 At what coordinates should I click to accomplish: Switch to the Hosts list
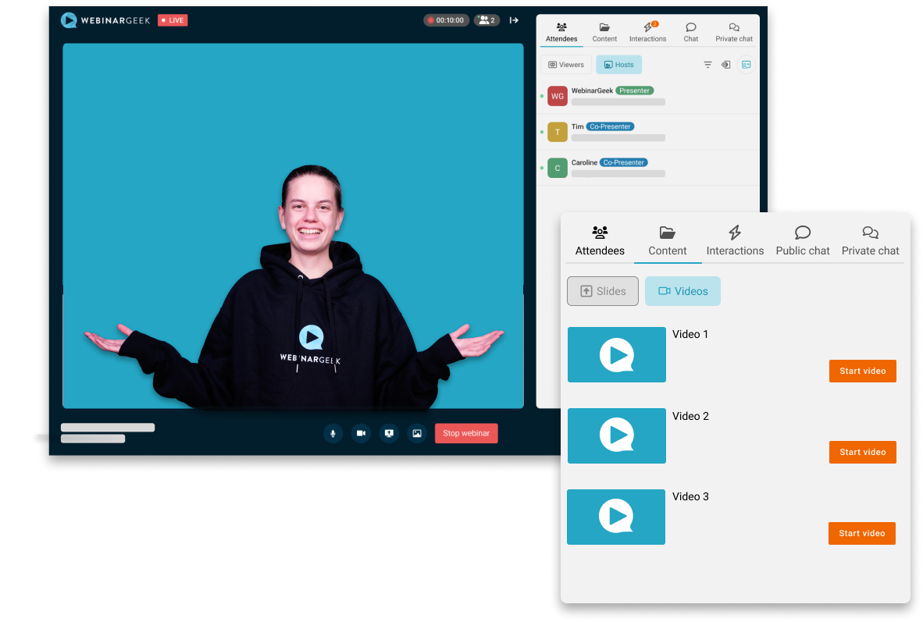pyautogui.click(x=618, y=65)
